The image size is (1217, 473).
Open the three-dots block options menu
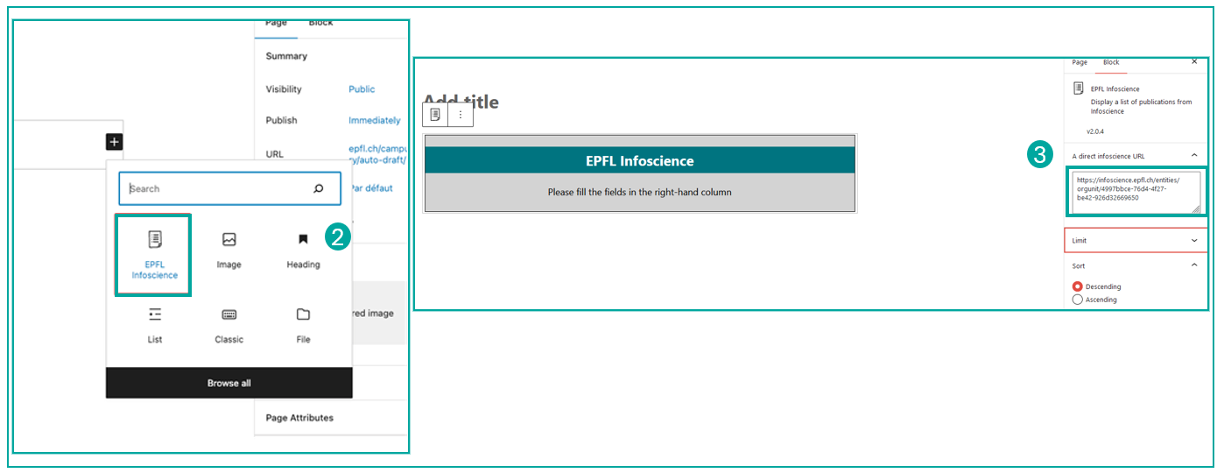coord(461,115)
